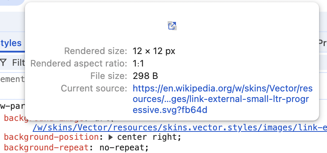Click the 'Rendered size:' label

[96, 51]
